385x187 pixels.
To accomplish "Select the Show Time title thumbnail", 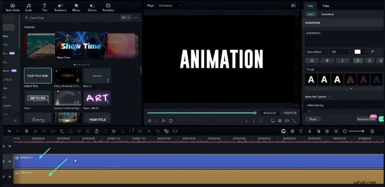I will point(81,46).
